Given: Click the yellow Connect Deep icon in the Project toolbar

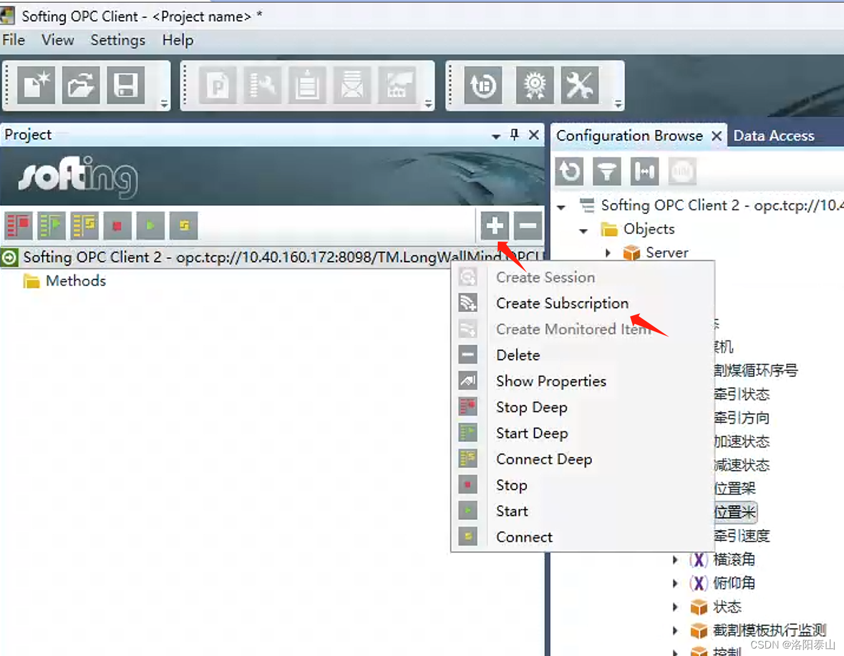Looking at the screenshot, I should [x=85, y=225].
